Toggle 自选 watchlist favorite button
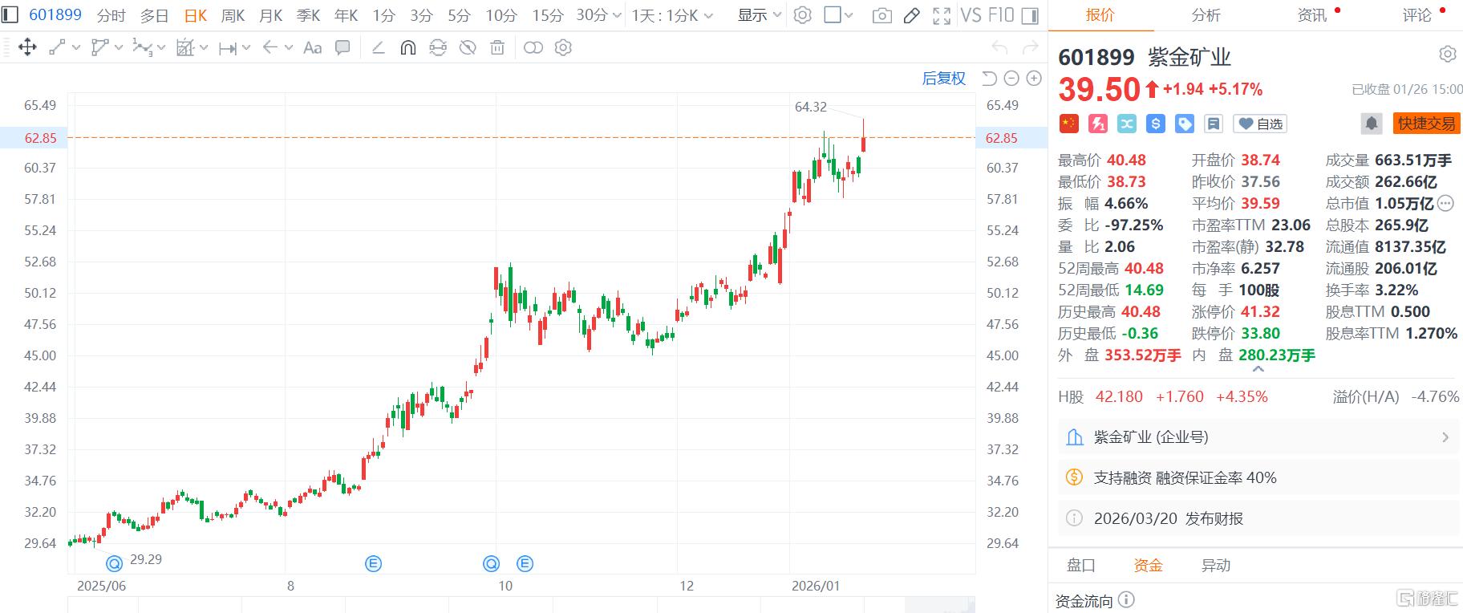1463x613 pixels. point(1260,124)
